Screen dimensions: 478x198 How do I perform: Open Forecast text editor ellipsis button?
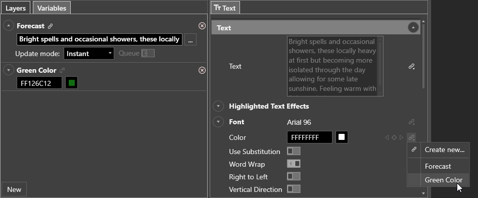click(x=190, y=39)
